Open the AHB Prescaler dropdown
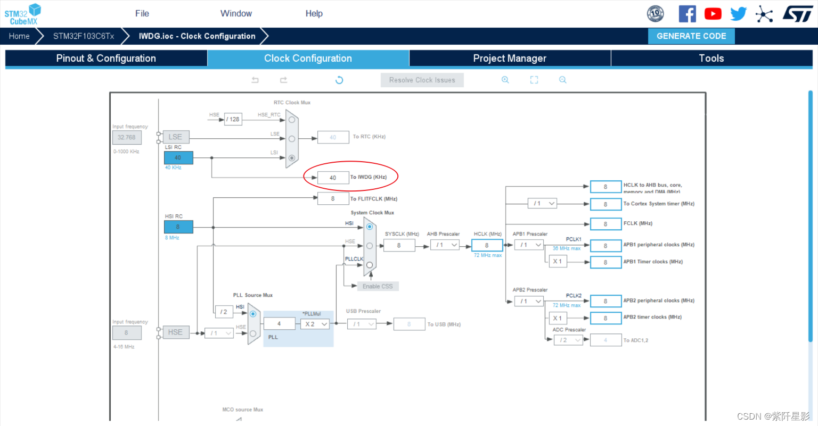This screenshot has width=818, height=426. tap(445, 245)
